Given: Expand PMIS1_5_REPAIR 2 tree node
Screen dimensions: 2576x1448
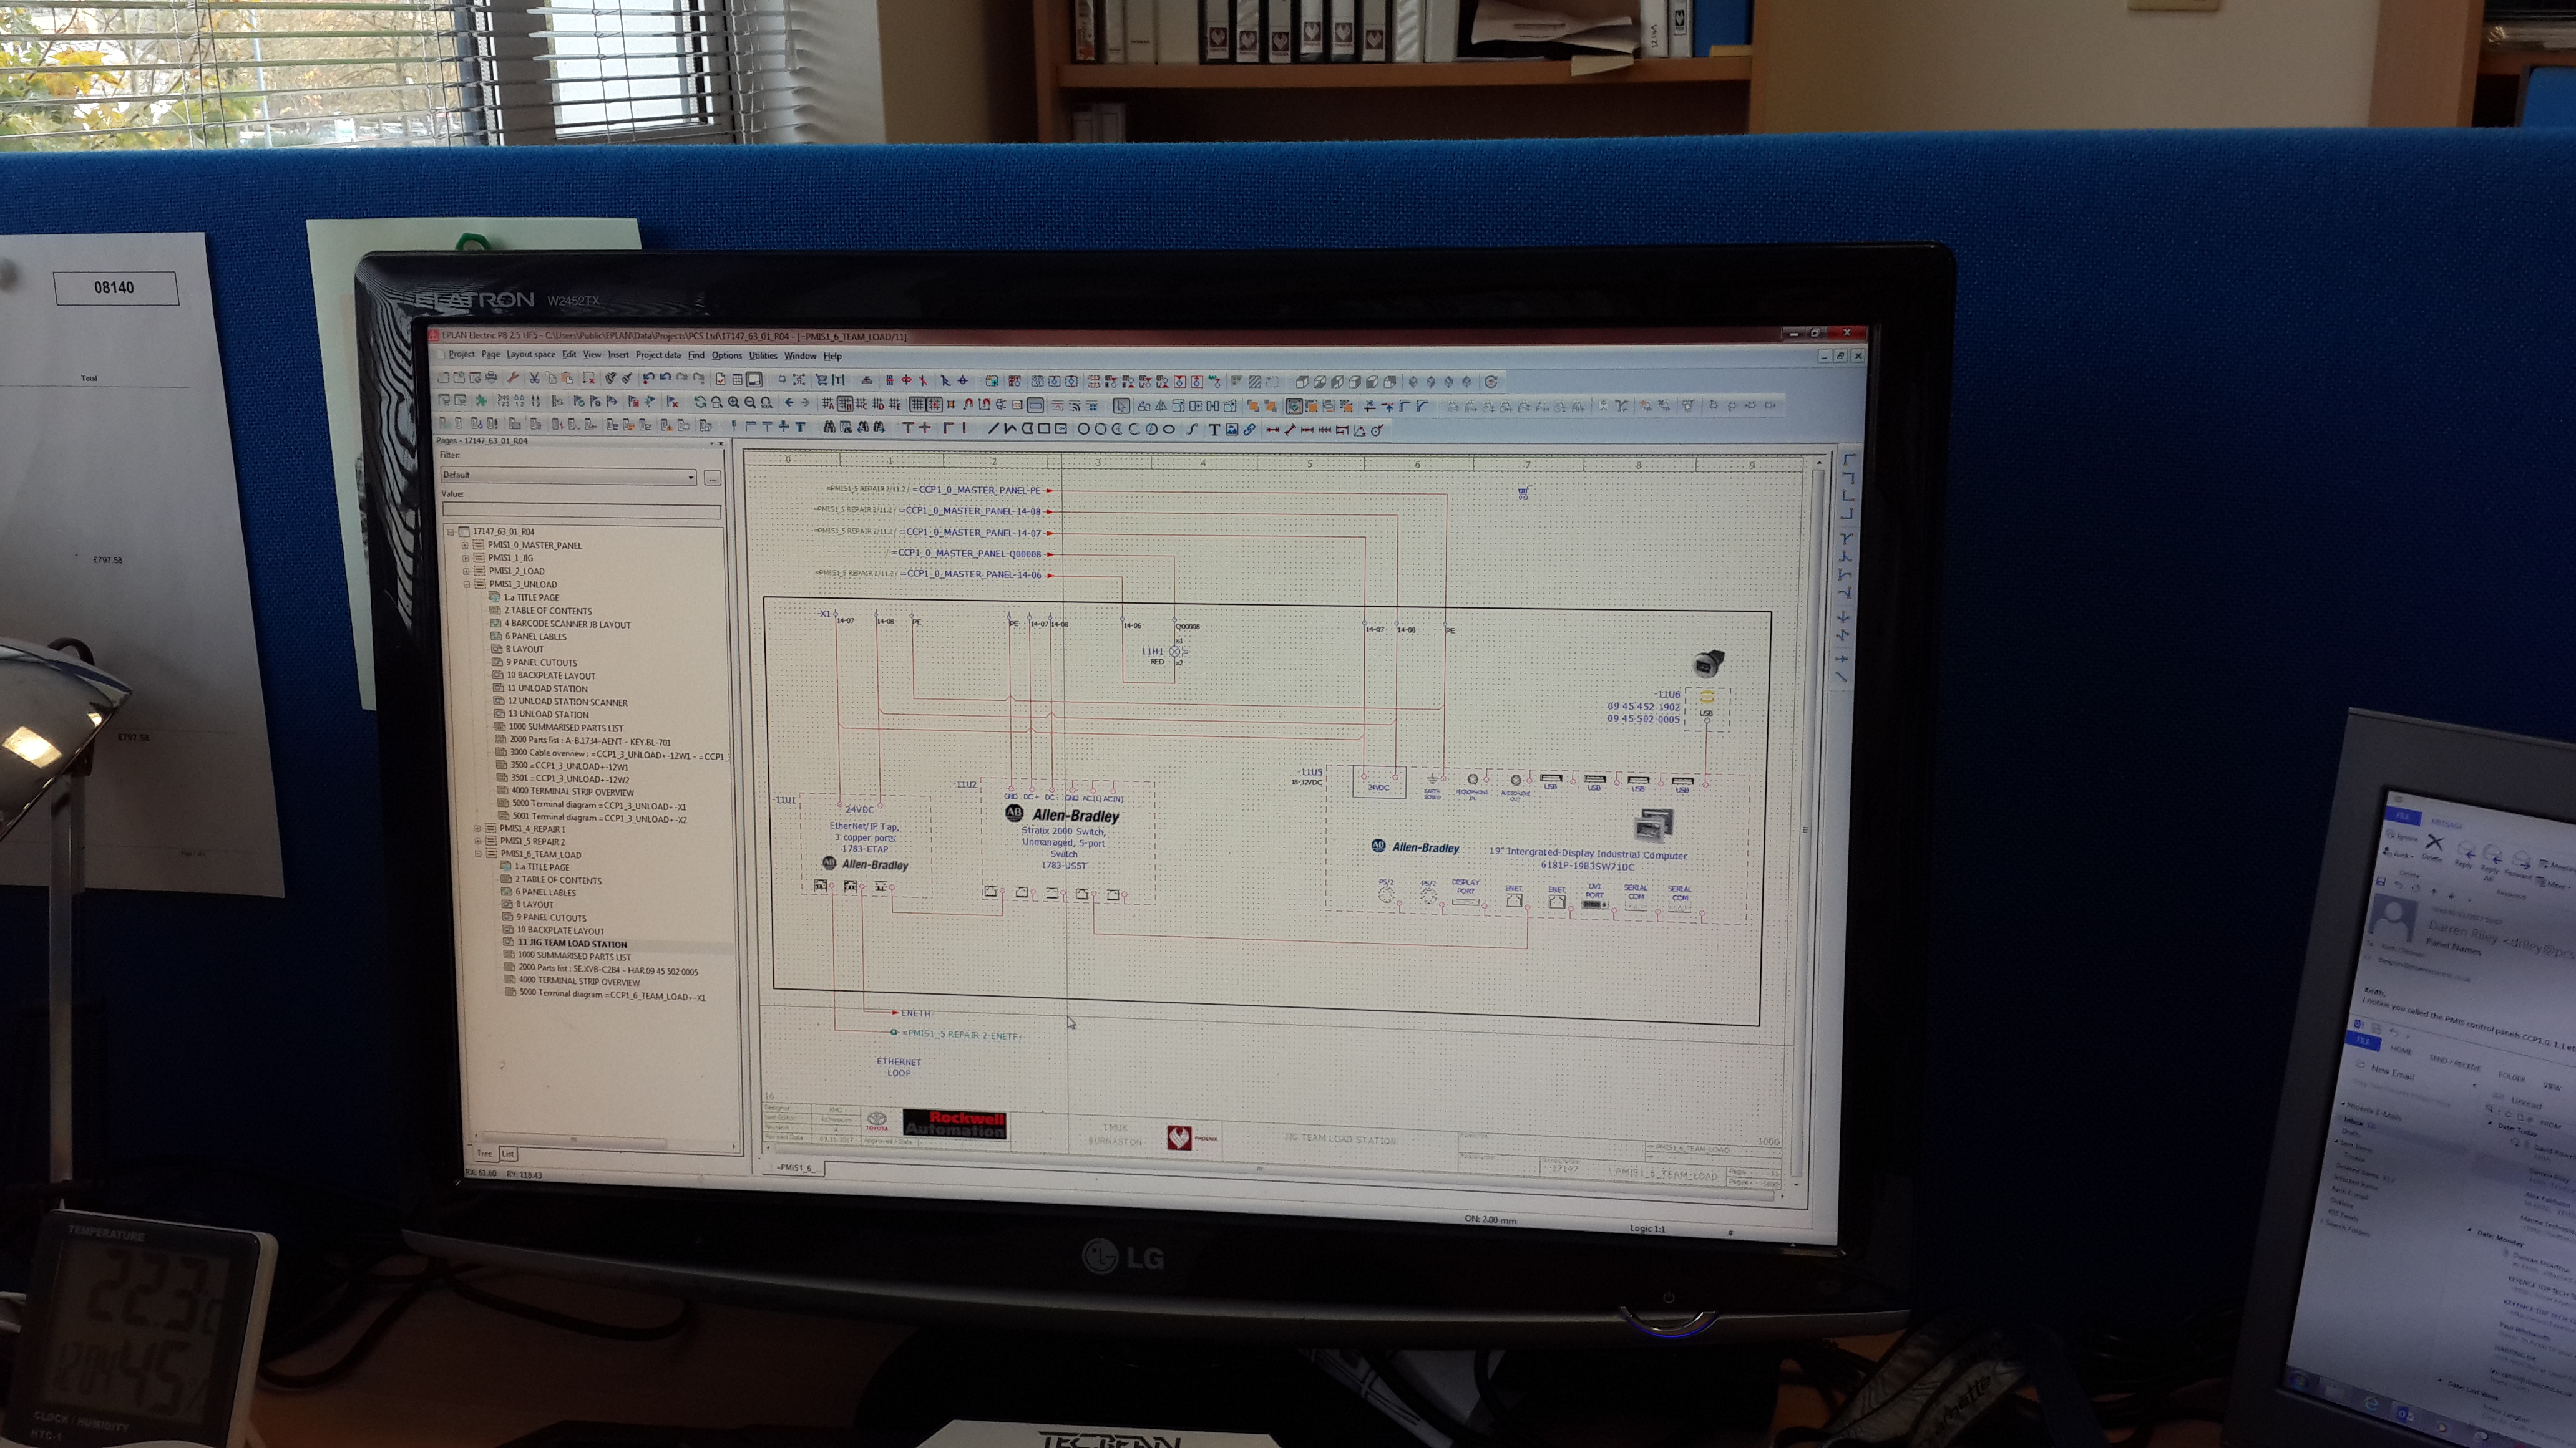Looking at the screenshot, I should click(x=477, y=841).
